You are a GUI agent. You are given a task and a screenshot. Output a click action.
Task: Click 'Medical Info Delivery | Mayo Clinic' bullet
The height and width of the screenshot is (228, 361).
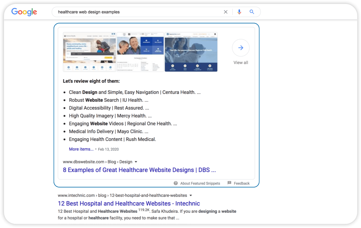108,131
